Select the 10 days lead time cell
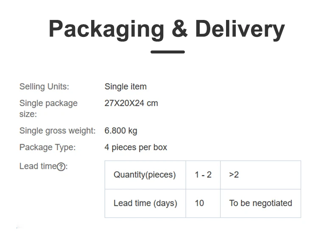This screenshot has width=335, height=241. click(199, 203)
